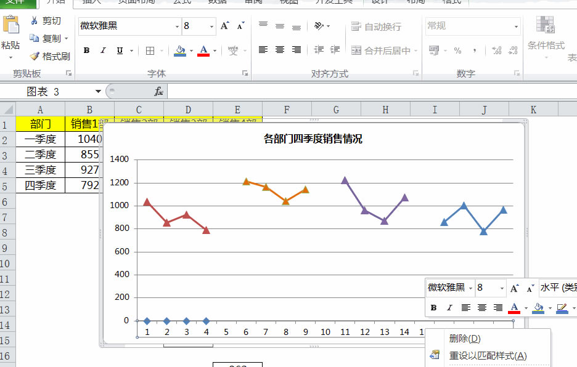Click the increase decimal icon

[496, 50]
